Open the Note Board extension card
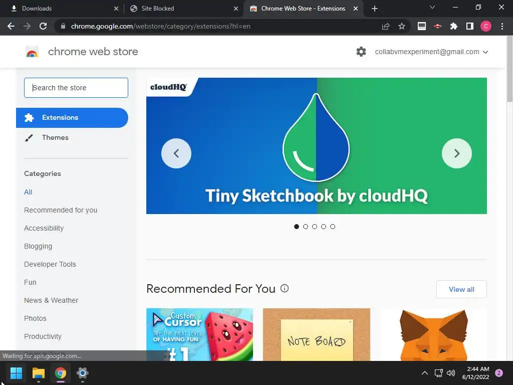513x385 pixels. 317,334
